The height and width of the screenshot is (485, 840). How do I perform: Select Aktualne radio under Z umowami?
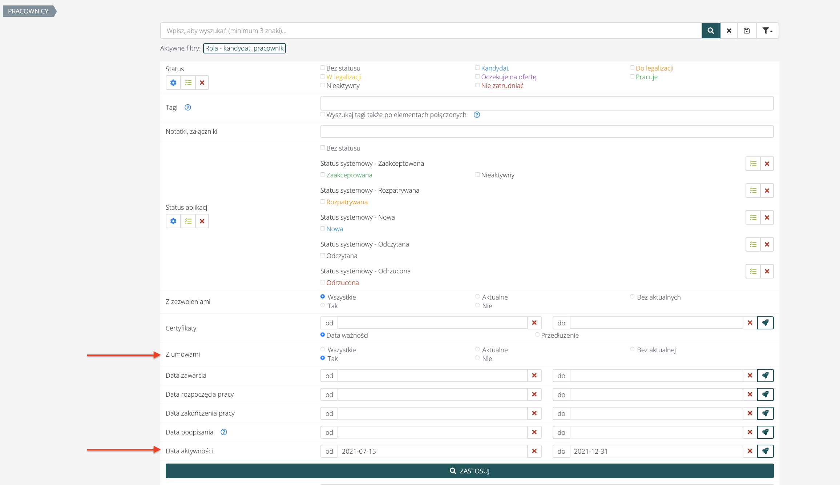[477, 349]
